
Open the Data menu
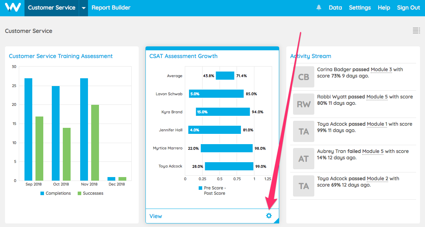(335, 8)
